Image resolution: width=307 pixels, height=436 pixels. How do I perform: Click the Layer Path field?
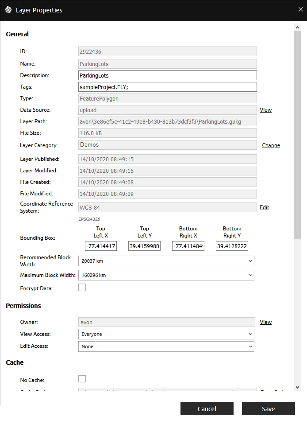[168, 121]
